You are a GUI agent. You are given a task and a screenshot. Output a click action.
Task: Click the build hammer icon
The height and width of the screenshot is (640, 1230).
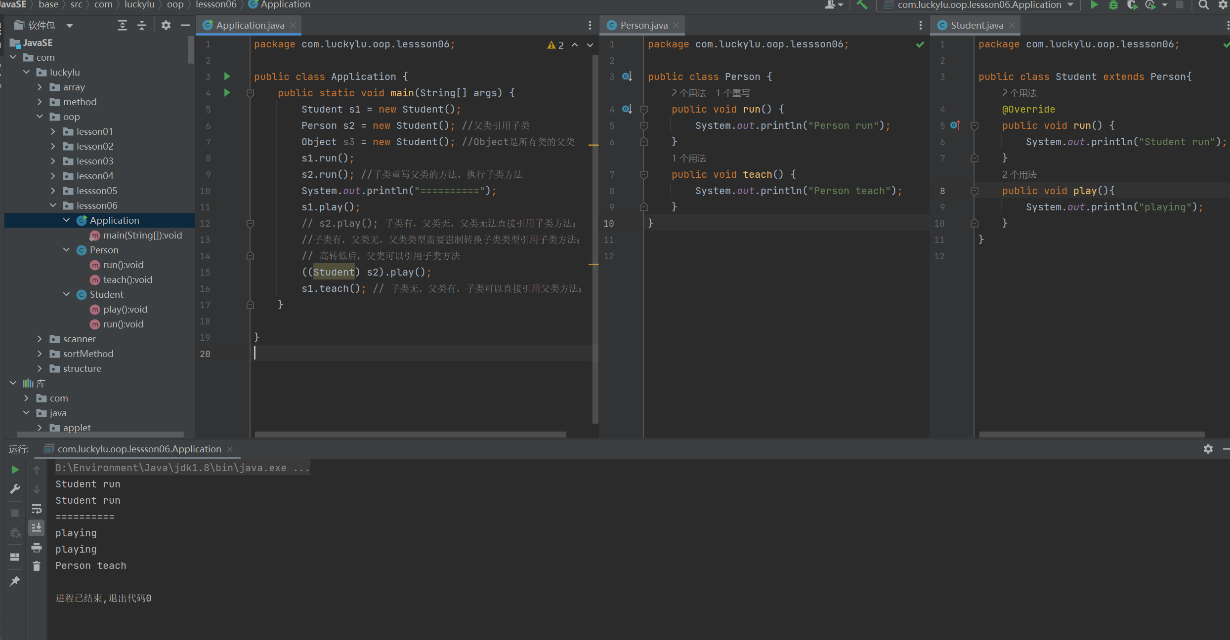click(862, 5)
